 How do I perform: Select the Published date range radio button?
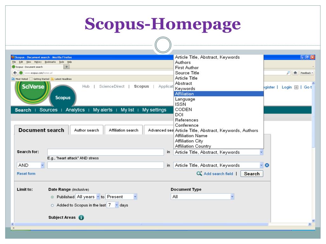click(x=53, y=197)
